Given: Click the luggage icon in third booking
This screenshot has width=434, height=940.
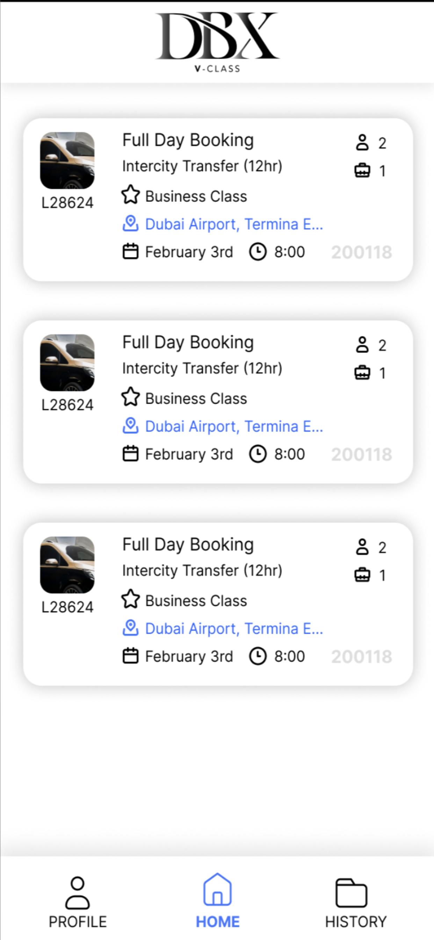Looking at the screenshot, I should pyautogui.click(x=362, y=575).
